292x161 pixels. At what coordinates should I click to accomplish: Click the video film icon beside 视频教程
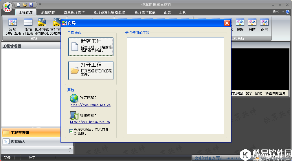pos(74,115)
